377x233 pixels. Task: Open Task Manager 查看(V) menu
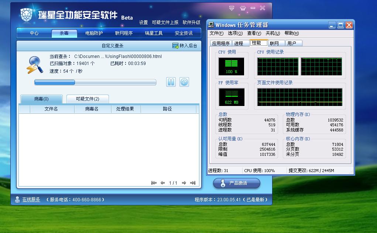coord(254,33)
